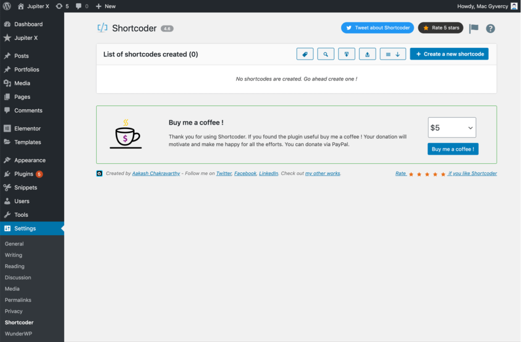Click the user avatar in admin bar

514,6
